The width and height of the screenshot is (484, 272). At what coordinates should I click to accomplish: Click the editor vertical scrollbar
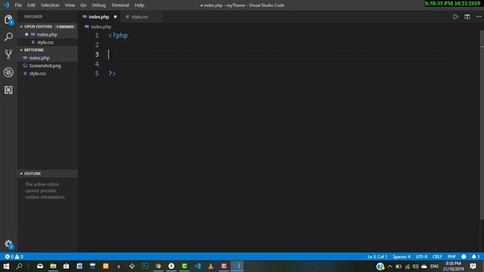point(482,125)
